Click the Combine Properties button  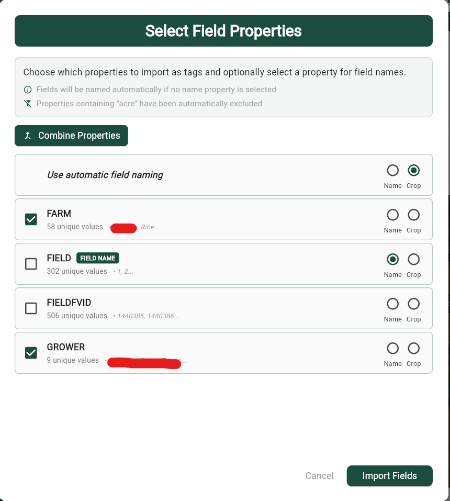tap(71, 136)
